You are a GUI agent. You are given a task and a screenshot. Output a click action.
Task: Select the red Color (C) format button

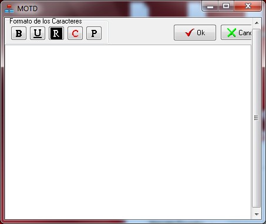tap(75, 33)
